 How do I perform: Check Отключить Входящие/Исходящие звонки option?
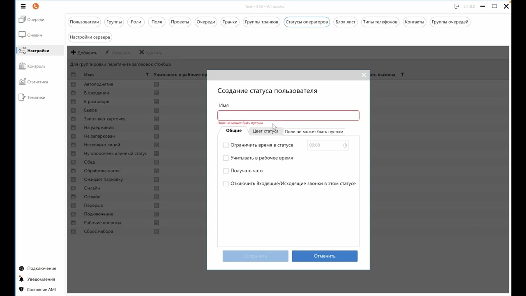[226, 183]
